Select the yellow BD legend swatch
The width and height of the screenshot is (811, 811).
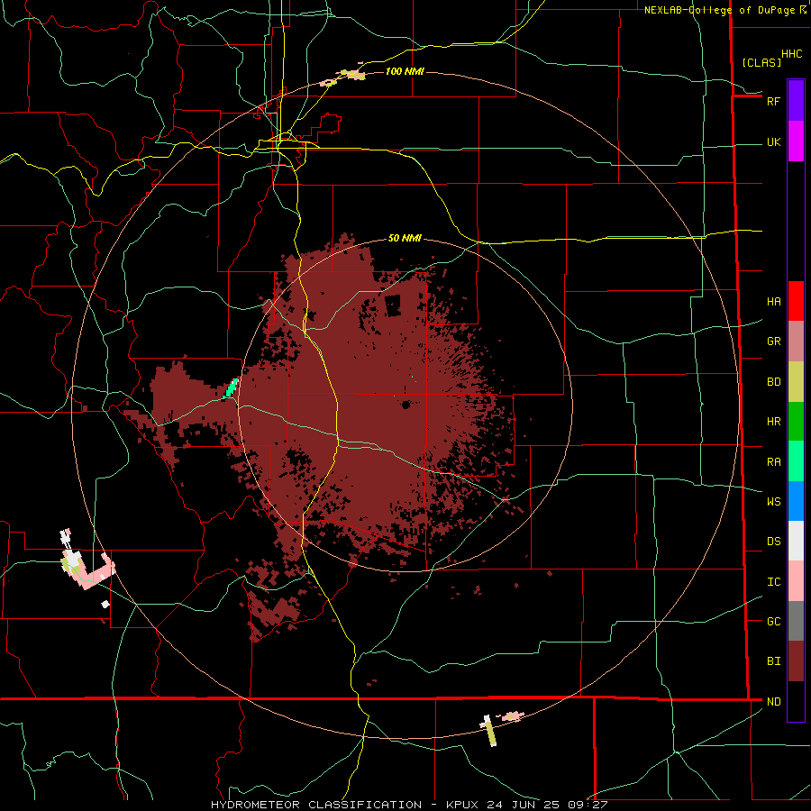click(796, 381)
